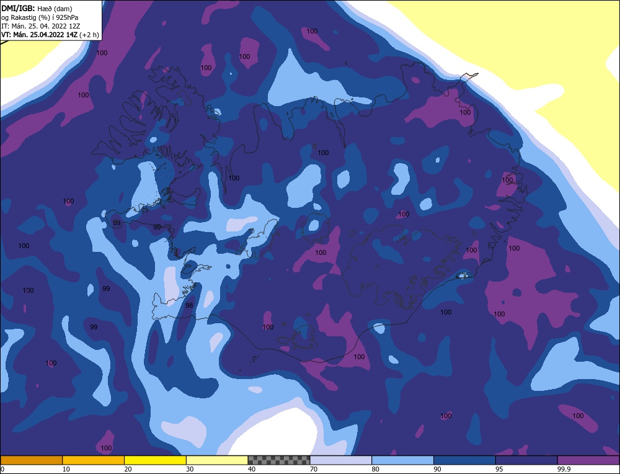
Task: Click the gray checkered 40–70 legend block
Action: click(279, 460)
